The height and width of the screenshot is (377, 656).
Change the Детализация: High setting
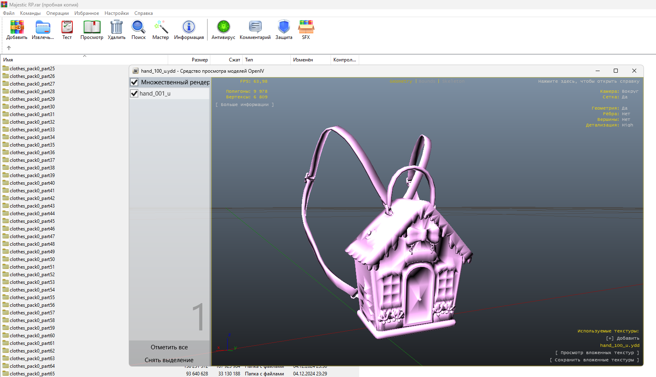[609, 125]
